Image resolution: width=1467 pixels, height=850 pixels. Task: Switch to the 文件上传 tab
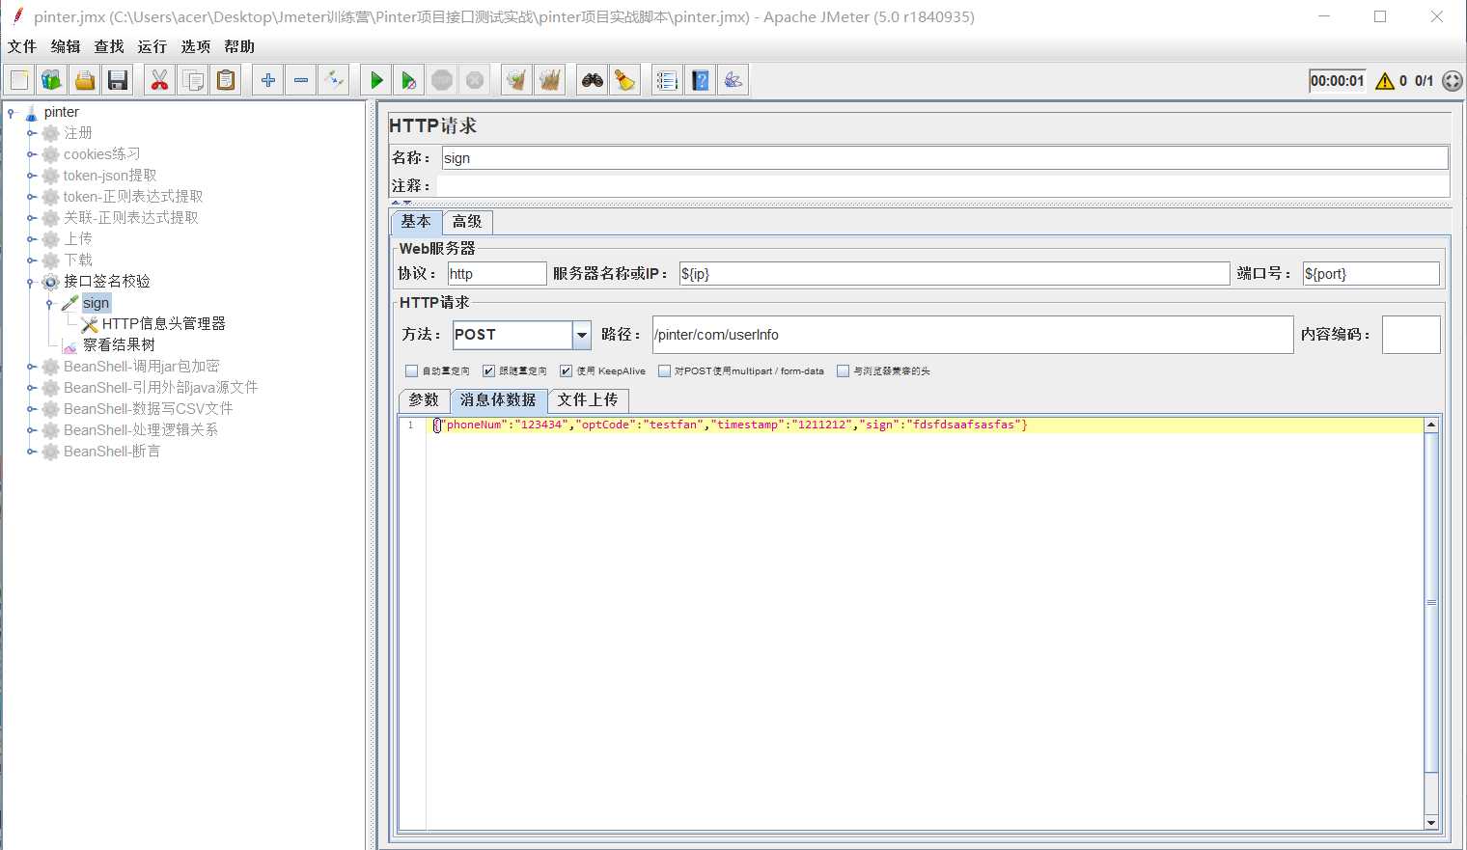[588, 400]
